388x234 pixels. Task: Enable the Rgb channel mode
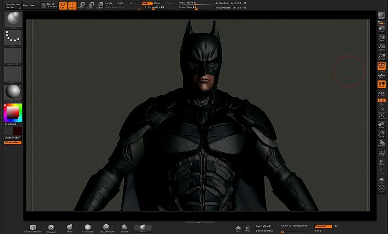coord(120,3)
